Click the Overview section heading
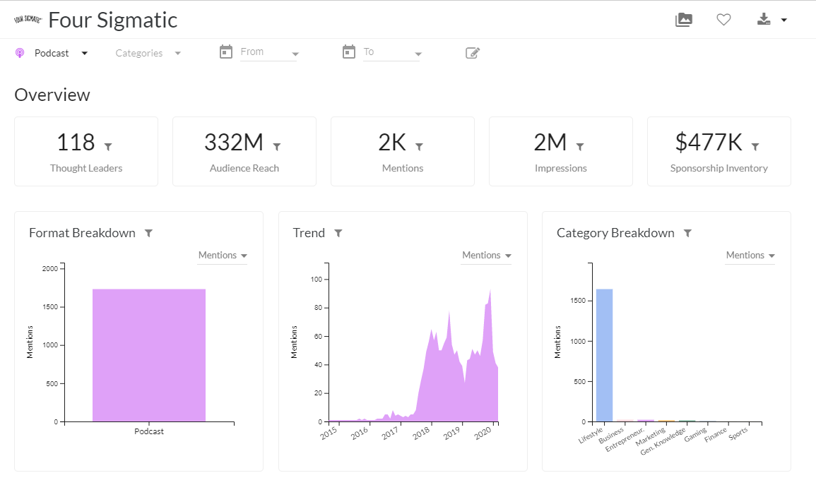 (x=52, y=95)
